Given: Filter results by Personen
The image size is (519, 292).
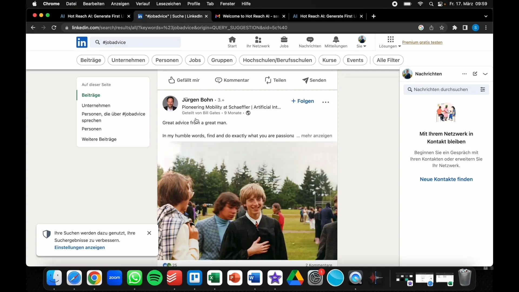Looking at the screenshot, I should click(x=167, y=60).
